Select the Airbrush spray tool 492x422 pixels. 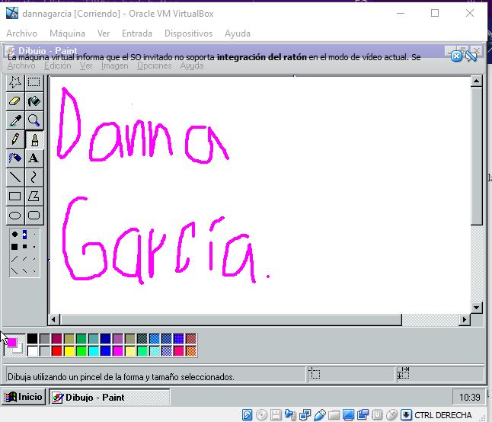click(x=14, y=158)
